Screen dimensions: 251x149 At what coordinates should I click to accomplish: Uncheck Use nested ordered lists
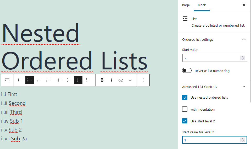185,97
